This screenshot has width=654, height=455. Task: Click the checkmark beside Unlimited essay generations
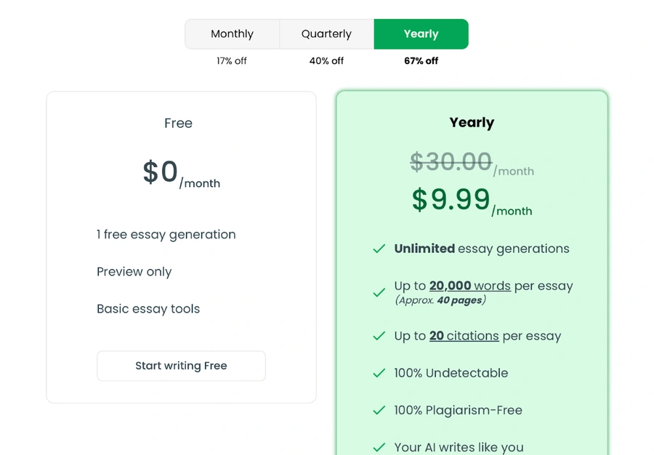[x=379, y=249]
